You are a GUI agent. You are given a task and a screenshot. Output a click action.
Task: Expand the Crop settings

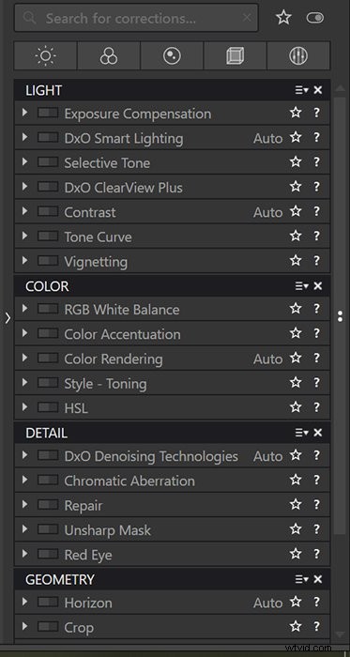[x=24, y=627]
